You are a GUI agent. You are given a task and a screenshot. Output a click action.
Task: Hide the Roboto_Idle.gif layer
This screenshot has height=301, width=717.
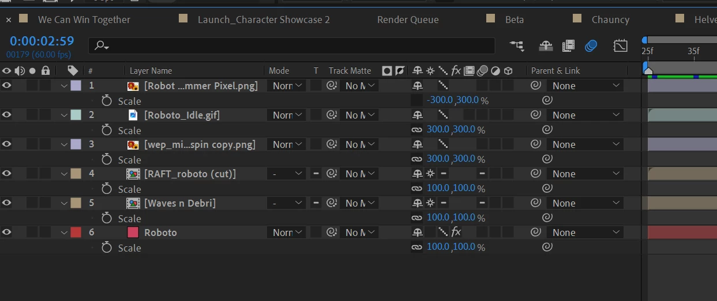click(x=6, y=115)
